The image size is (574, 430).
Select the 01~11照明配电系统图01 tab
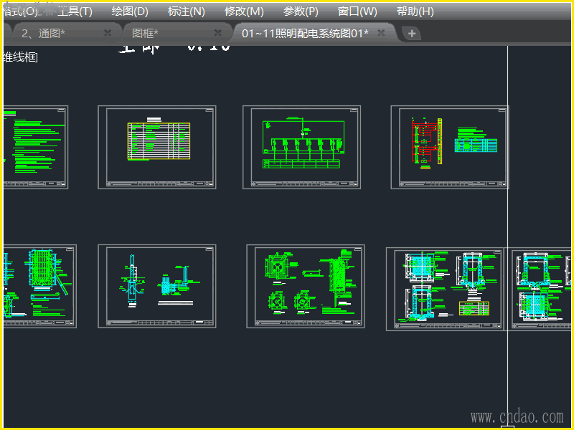(304, 33)
